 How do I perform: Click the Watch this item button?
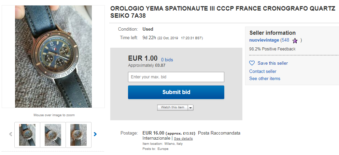click(x=172, y=107)
